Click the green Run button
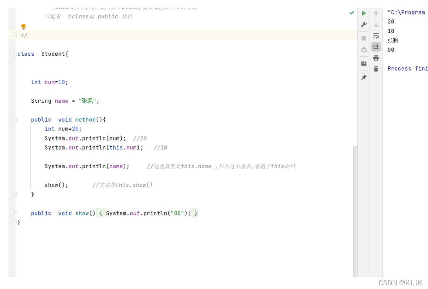 click(x=364, y=13)
